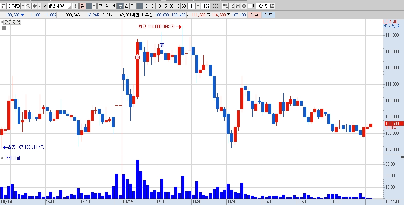This screenshot has width=404, height=205.
Task: Click the 42,361백만 trading value
Action: coord(129,15)
